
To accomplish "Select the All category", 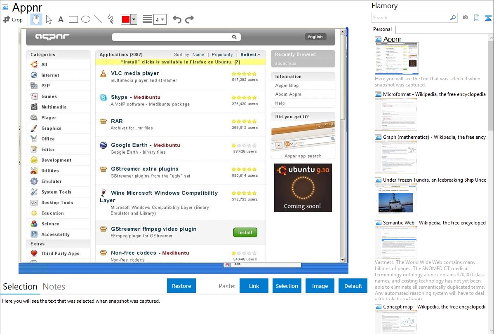I will pos(58,65).
